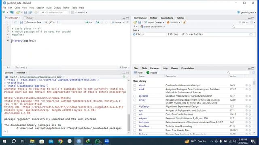Click the Save current document toolbar icon
This screenshot has width=259, height=145.
25,12
